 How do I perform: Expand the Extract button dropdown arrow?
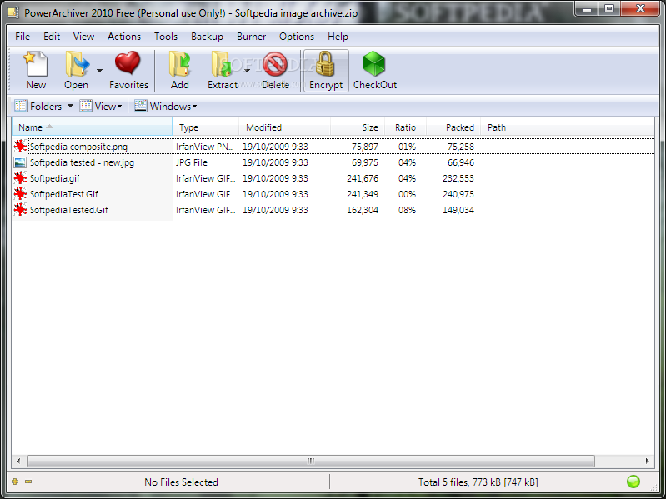click(247, 71)
